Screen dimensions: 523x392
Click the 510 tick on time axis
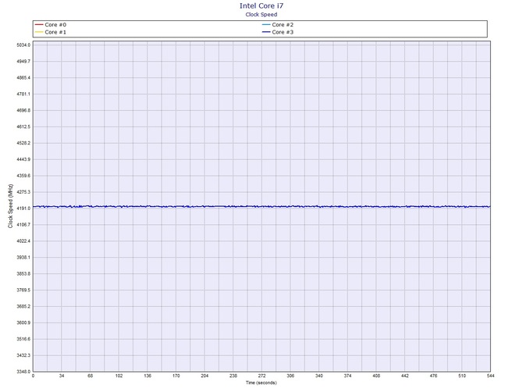(462, 376)
